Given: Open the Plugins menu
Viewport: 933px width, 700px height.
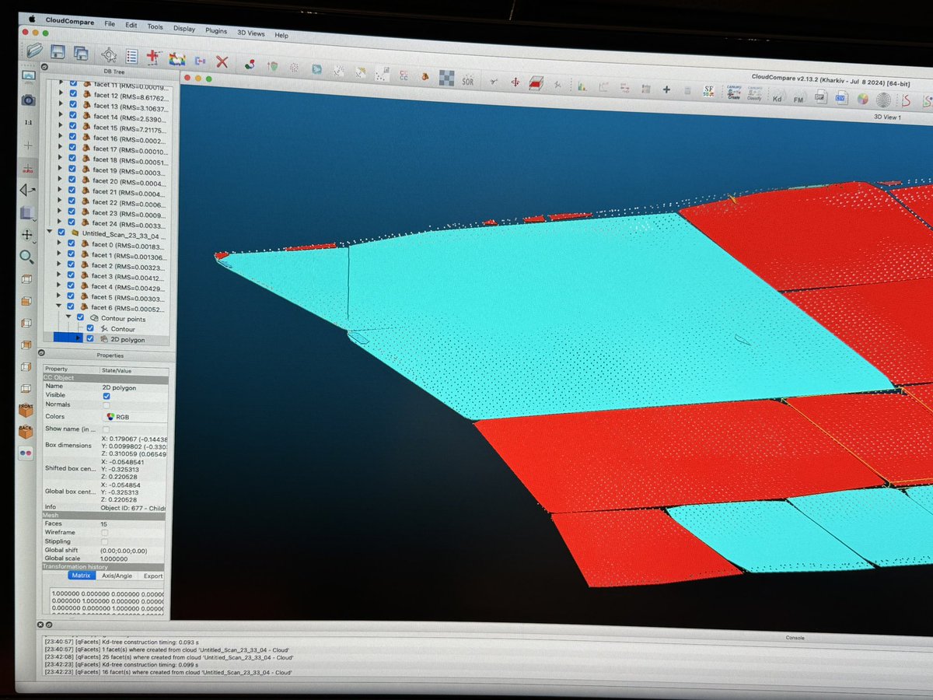Looking at the screenshot, I should click(216, 30).
